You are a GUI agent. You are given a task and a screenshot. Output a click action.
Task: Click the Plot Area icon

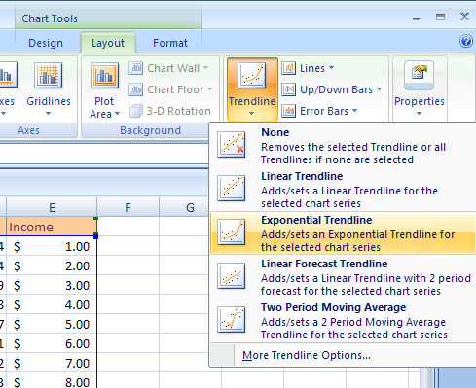click(x=104, y=76)
